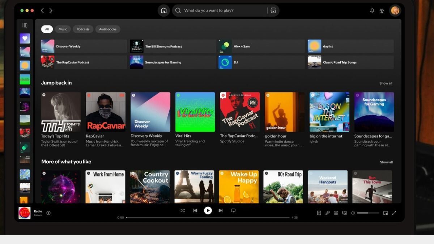Viewport: 434px width, 244px height.
Task: Open the profile avatar menu
Action: coord(395,10)
